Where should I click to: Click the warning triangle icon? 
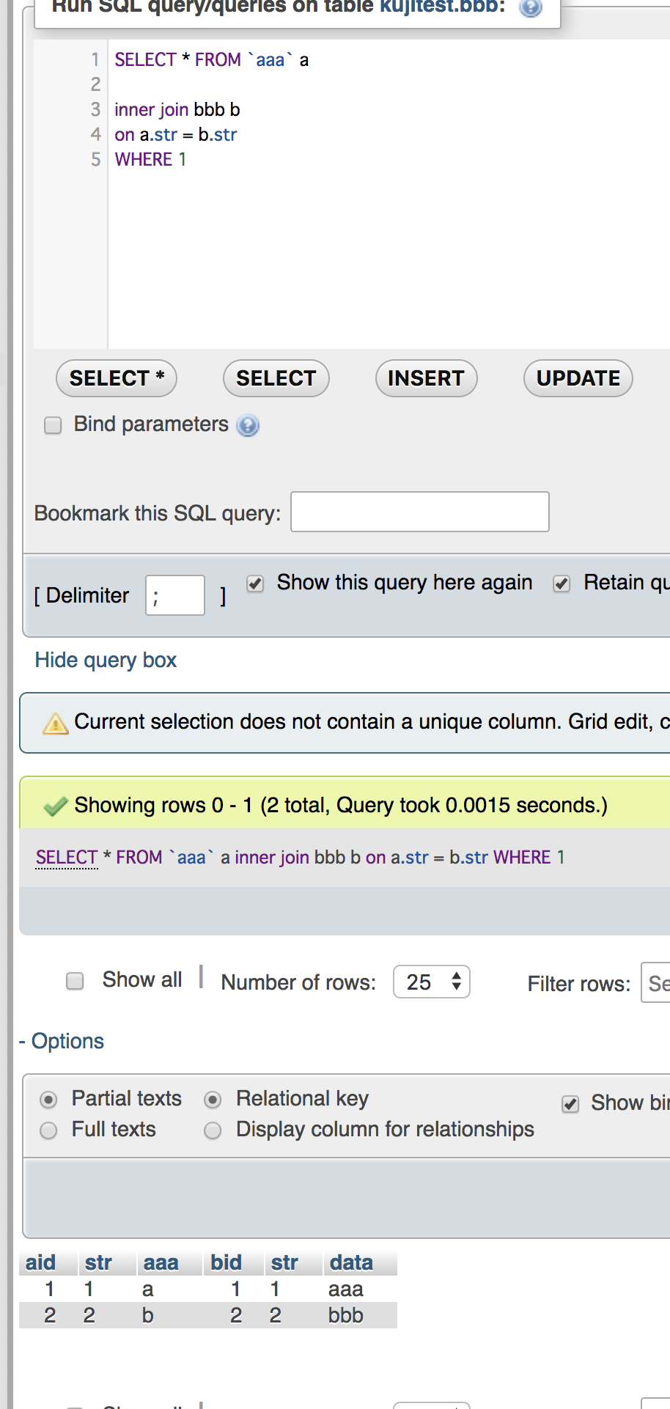coord(56,724)
